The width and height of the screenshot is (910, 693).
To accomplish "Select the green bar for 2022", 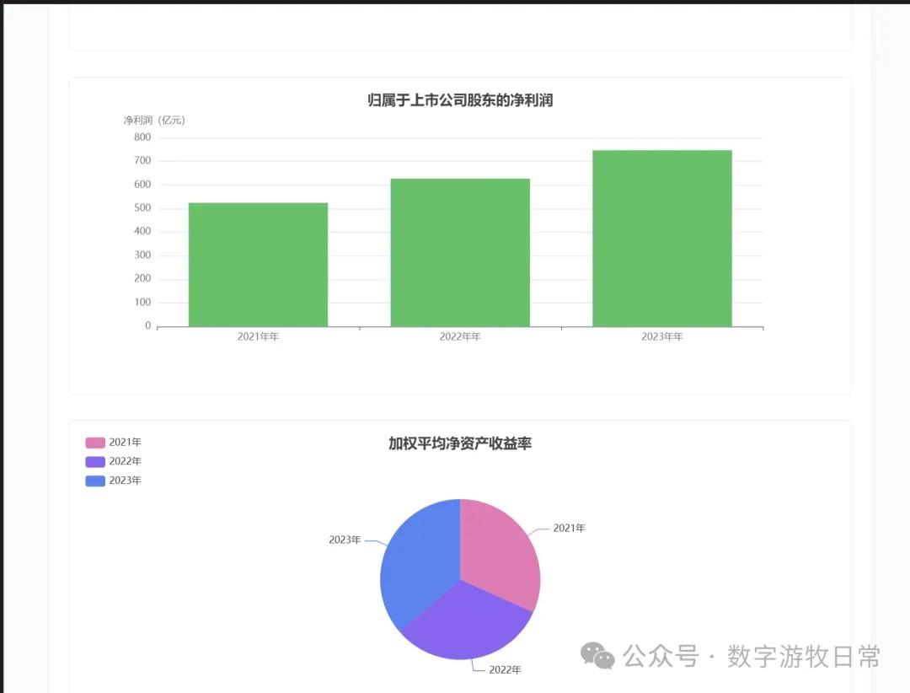I will click(x=460, y=253).
